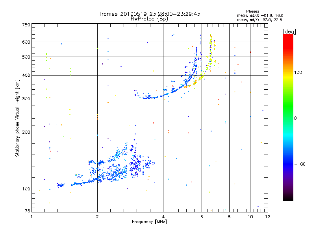Click the plot title 'Tromsø 20120519 23:28:00-23:29:43'
The width and height of the screenshot is (315, 236).
[x=149, y=14]
